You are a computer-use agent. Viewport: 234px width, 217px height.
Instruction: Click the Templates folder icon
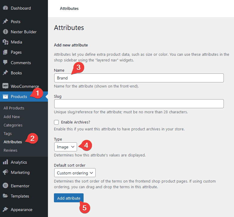pos(5,196)
